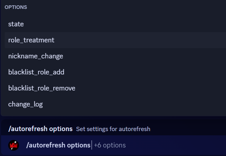Click the word 'state' in the list
Image resolution: width=226 pixels, height=156 pixels.
click(16, 24)
